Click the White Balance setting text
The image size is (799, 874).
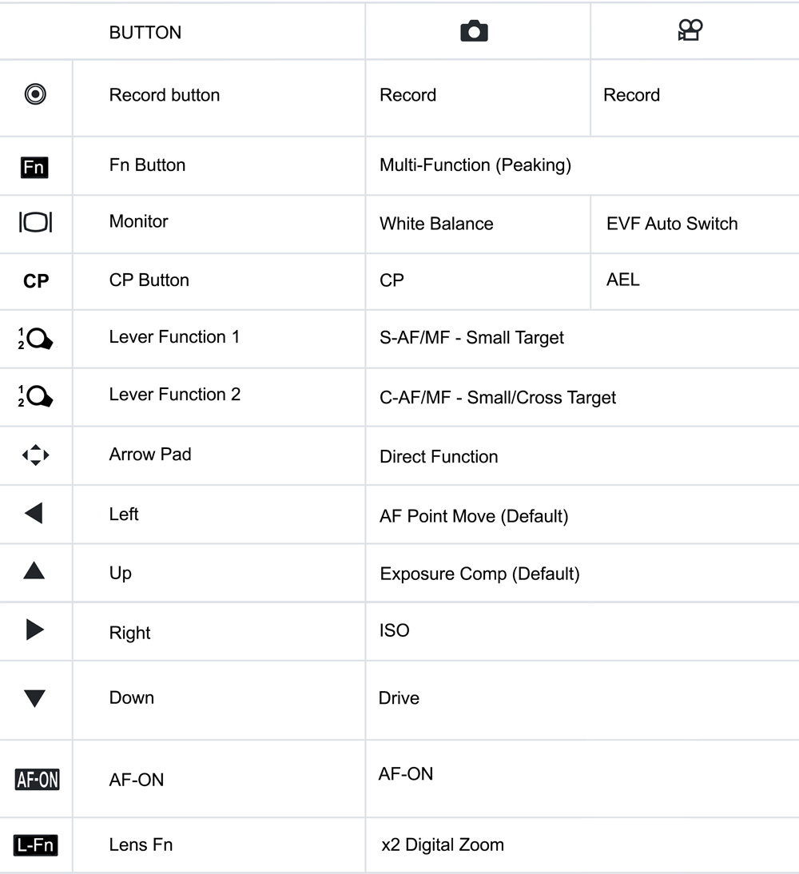[436, 224]
